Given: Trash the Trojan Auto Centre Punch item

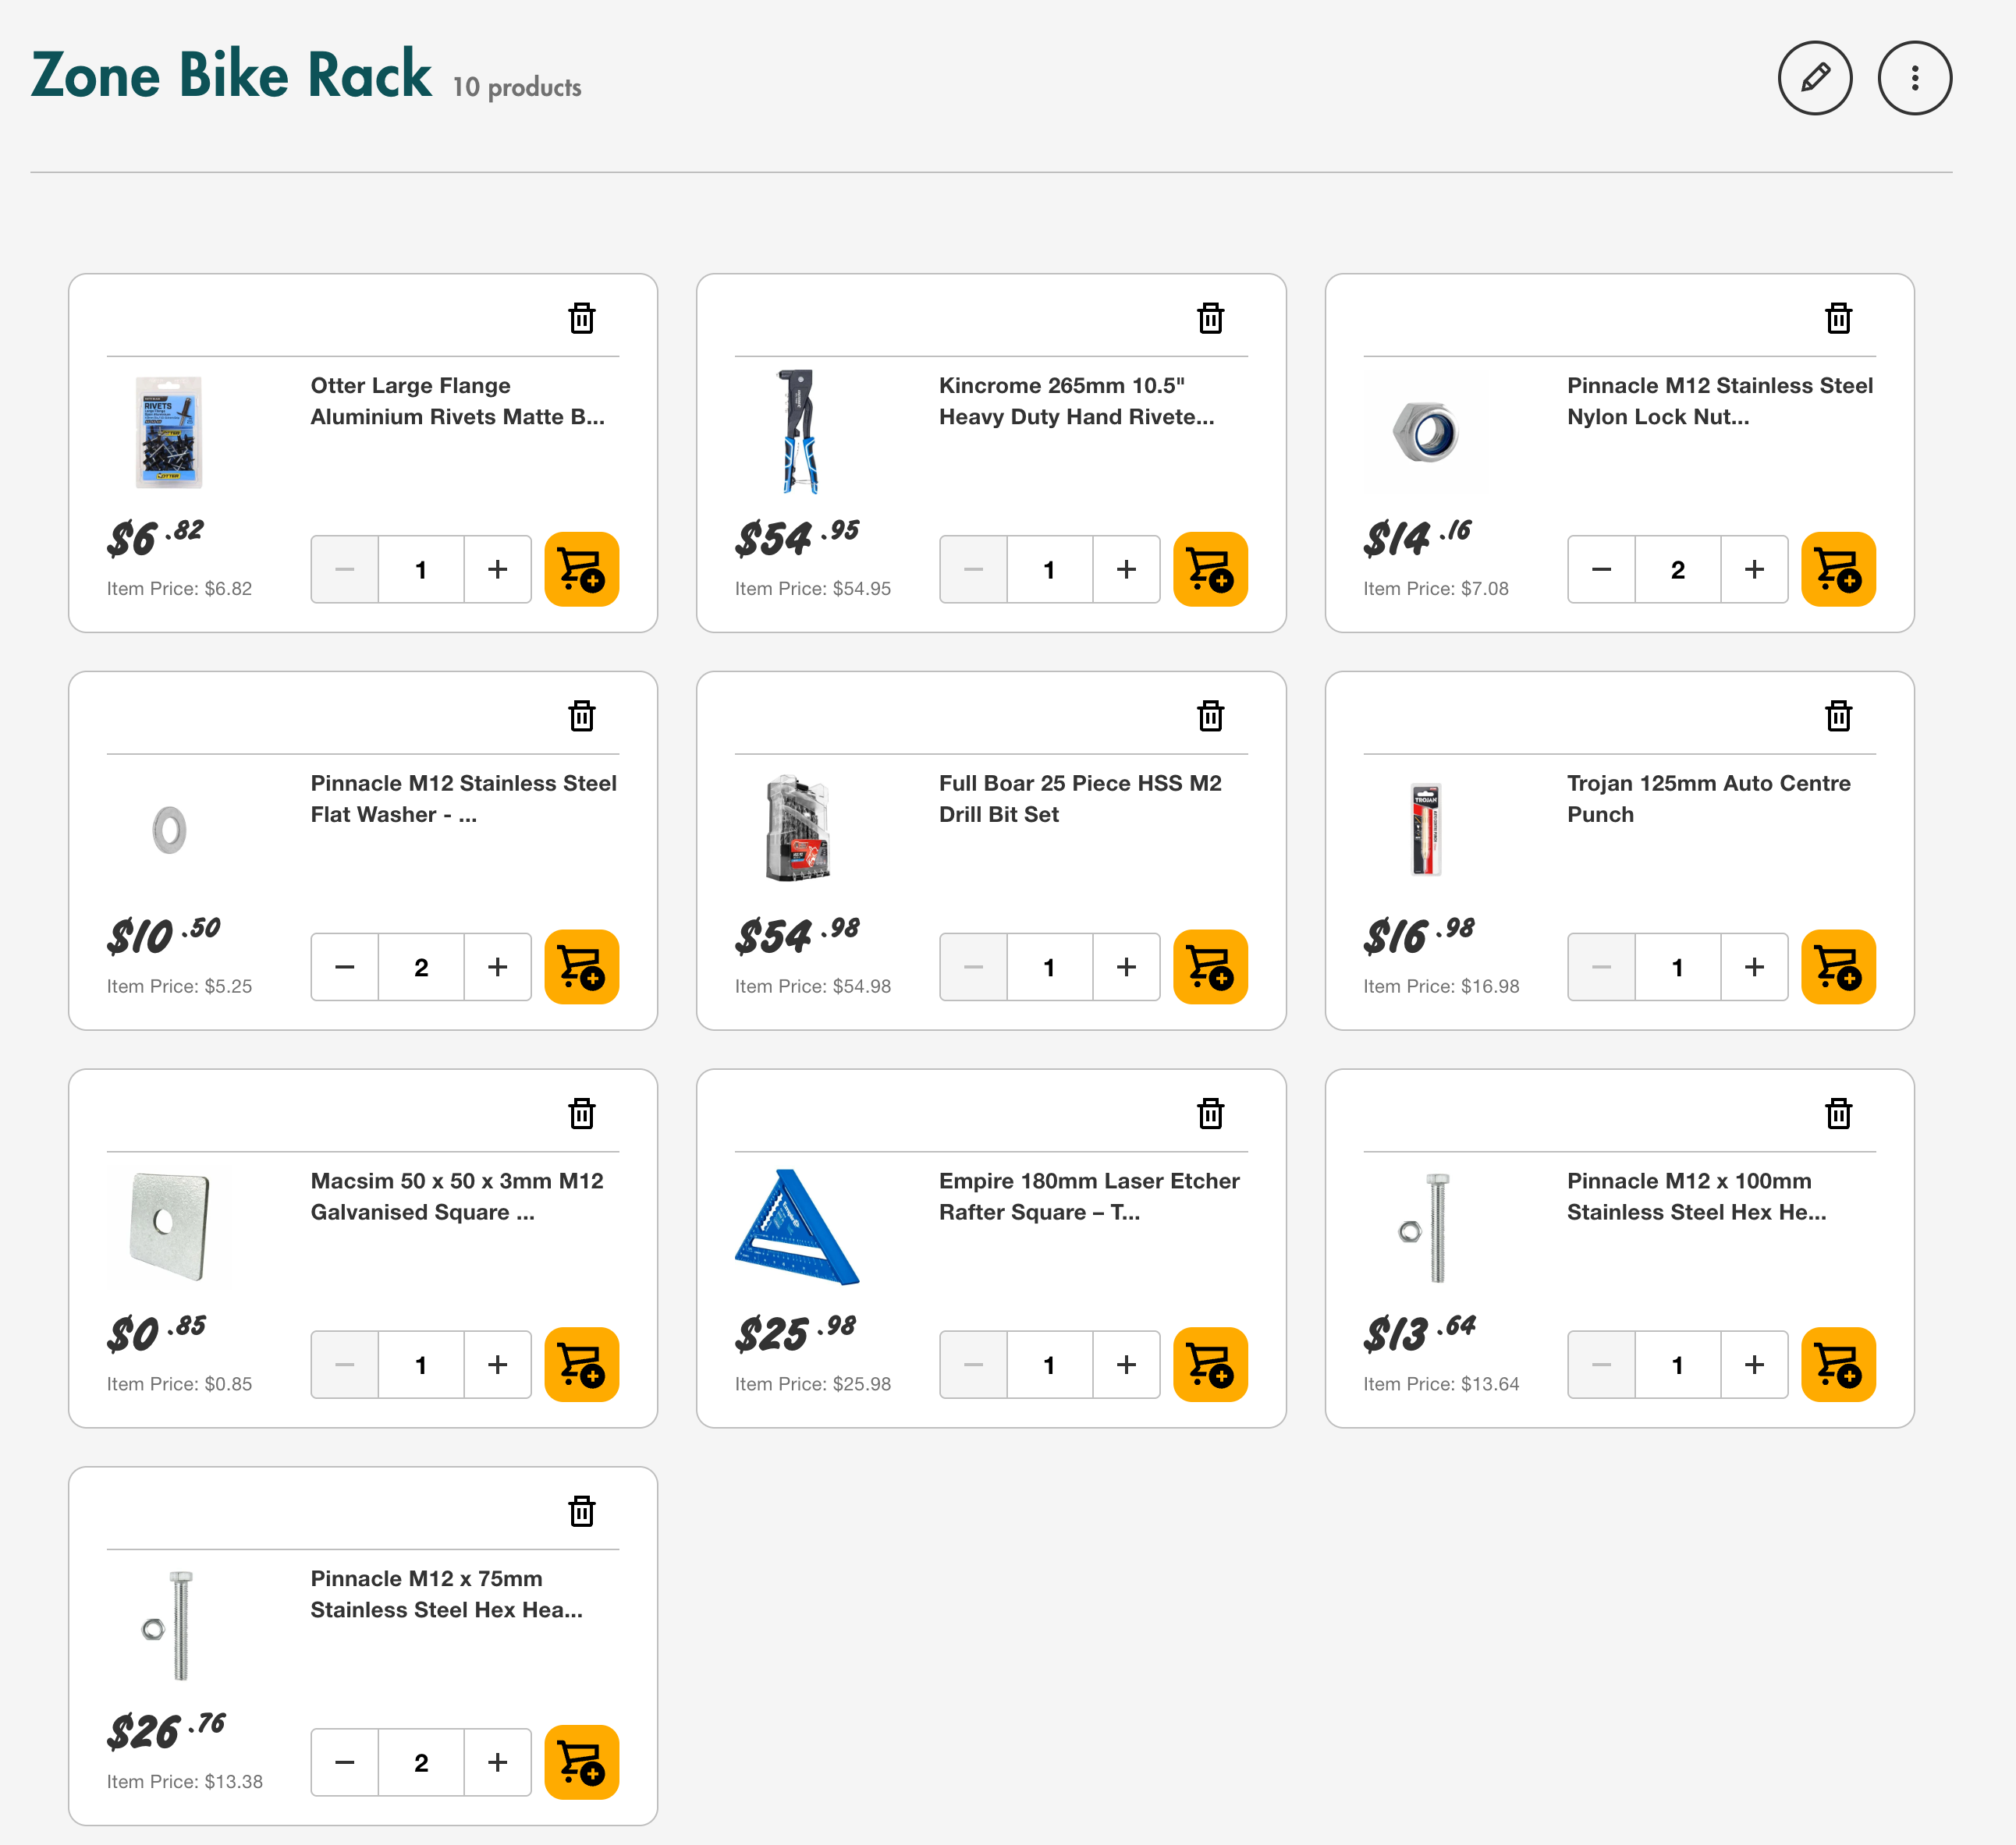Looking at the screenshot, I should click(1838, 717).
